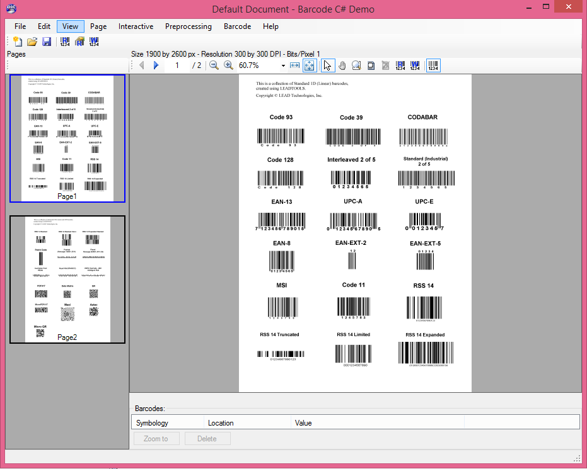Click the Zoom in magnifier icon
This screenshot has height=469, width=587.
[228, 65]
